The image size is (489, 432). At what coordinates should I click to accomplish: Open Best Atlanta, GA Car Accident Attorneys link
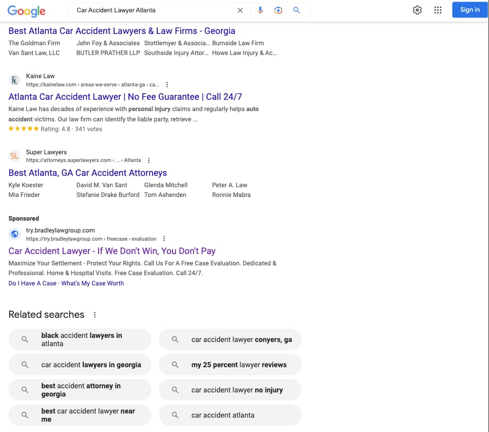click(x=88, y=173)
